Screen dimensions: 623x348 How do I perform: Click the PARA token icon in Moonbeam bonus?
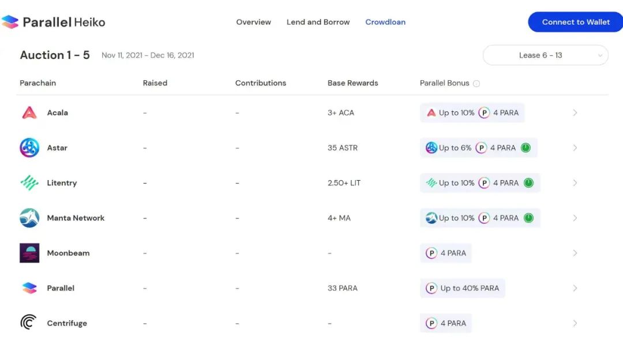click(x=431, y=253)
